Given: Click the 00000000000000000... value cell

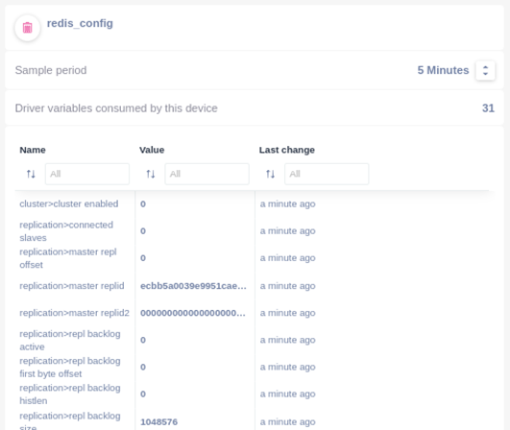Looking at the screenshot, I should pos(193,313).
